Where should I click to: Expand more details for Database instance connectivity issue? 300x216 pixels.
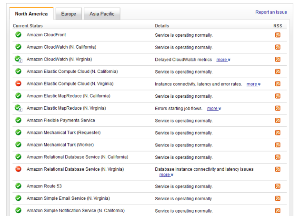(x=166, y=175)
